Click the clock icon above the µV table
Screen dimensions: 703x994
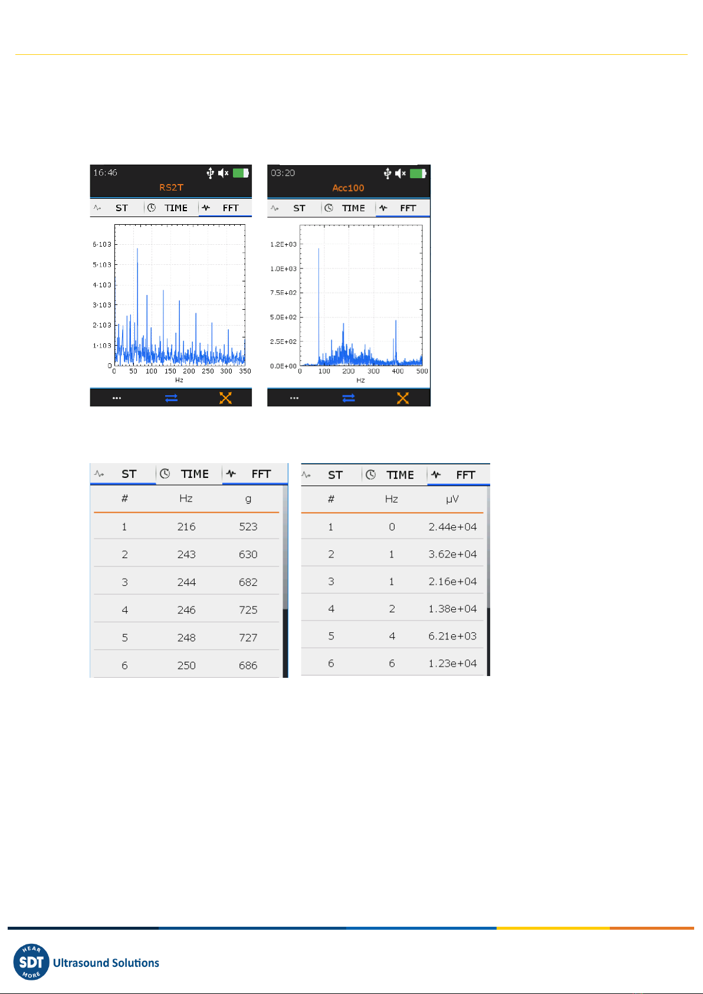(370, 475)
